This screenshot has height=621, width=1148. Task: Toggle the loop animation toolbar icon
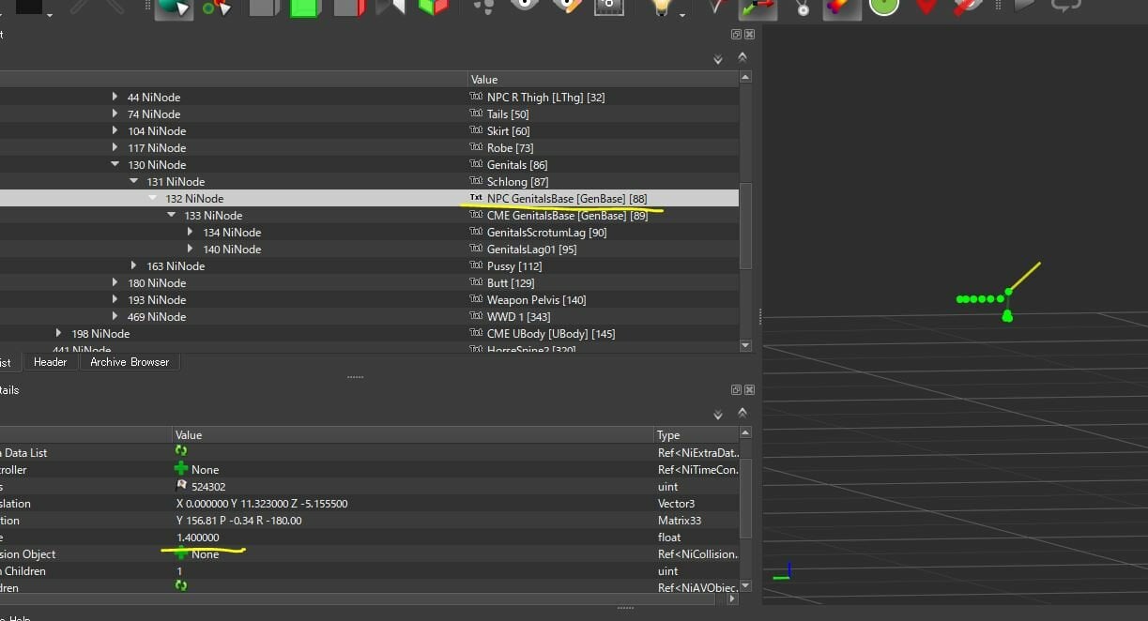[x=1065, y=6]
